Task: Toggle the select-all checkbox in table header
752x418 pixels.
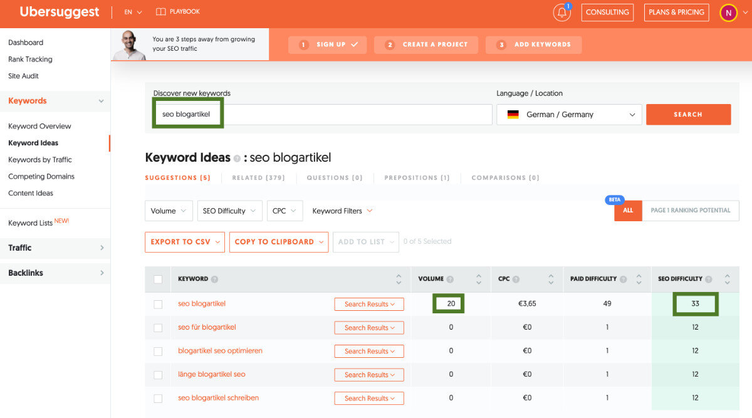Action: tap(158, 280)
